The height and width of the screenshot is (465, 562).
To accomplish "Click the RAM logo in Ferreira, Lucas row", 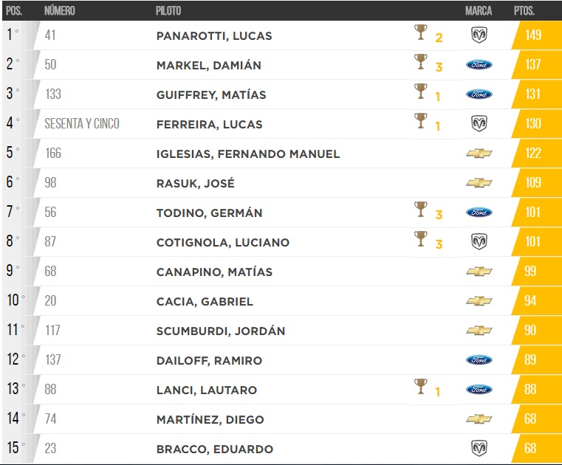I will [x=479, y=123].
